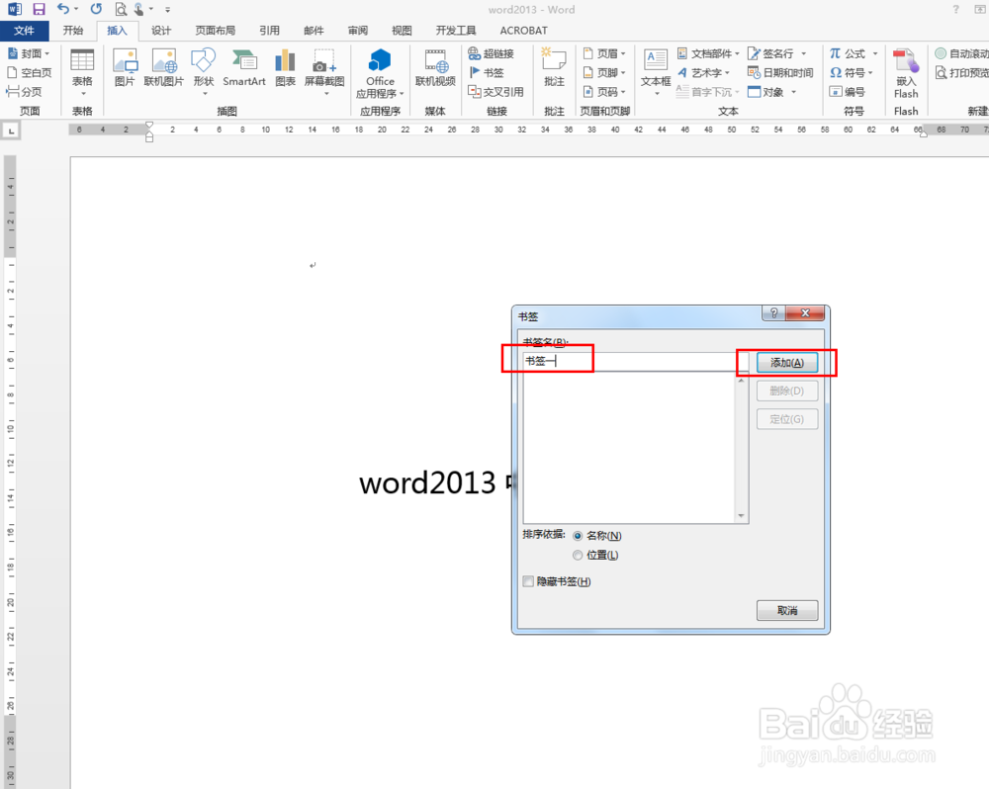Insert a cover page (封面)
Screen dimensions: 989x789
coord(29,53)
